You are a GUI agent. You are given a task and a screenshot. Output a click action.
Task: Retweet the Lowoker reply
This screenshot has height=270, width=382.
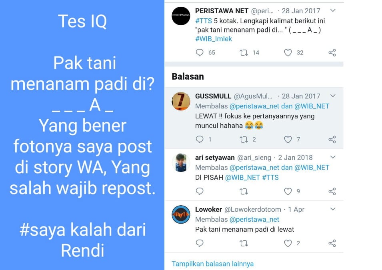click(244, 243)
